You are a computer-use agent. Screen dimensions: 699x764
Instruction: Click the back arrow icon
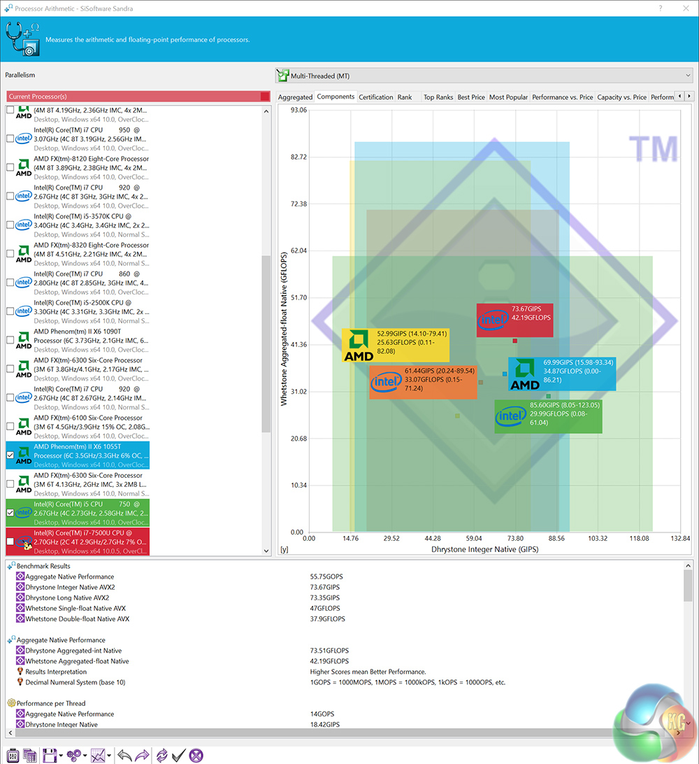click(124, 755)
